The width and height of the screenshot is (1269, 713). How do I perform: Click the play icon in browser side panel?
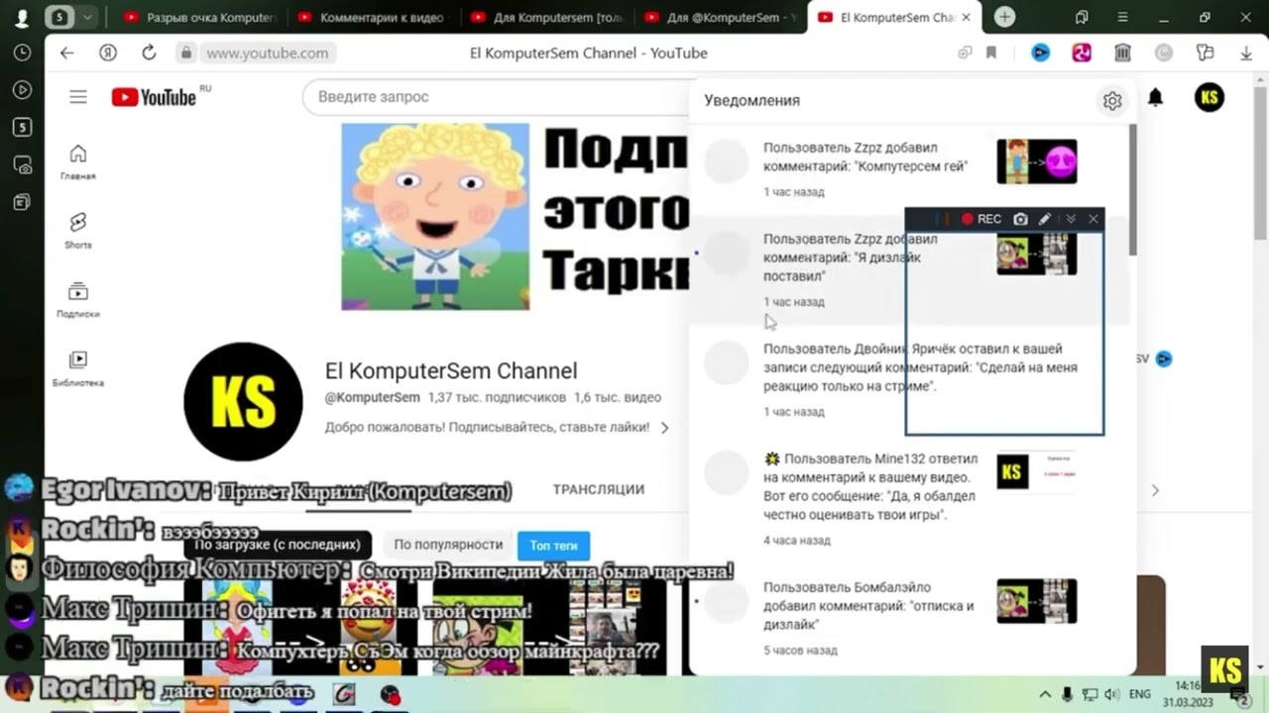tap(22, 89)
